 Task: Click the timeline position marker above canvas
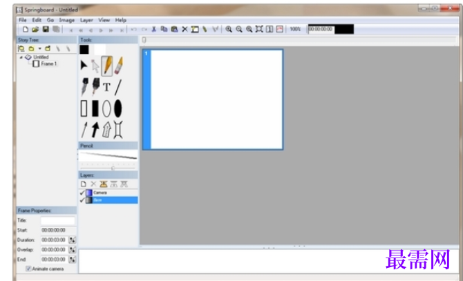pyautogui.click(x=144, y=40)
